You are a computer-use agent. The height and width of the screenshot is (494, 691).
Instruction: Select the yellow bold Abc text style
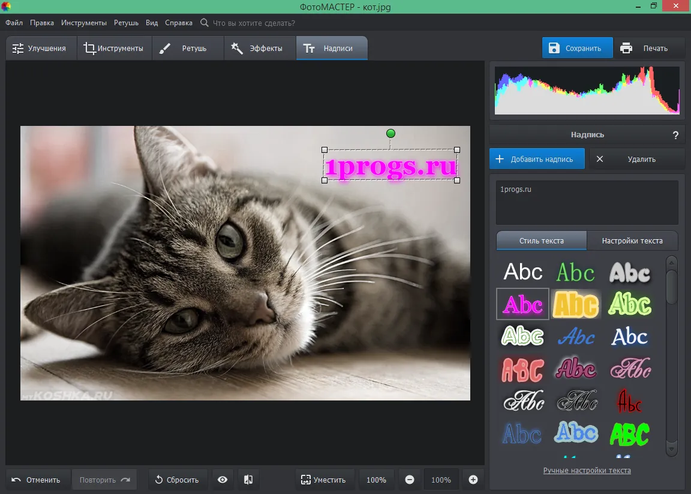(576, 304)
